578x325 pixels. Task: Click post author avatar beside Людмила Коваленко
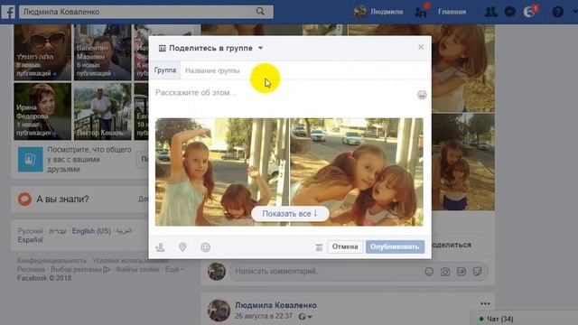coord(219,311)
